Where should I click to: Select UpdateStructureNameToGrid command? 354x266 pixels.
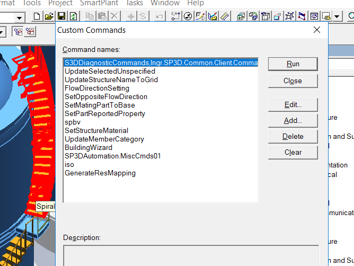(161, 79)
